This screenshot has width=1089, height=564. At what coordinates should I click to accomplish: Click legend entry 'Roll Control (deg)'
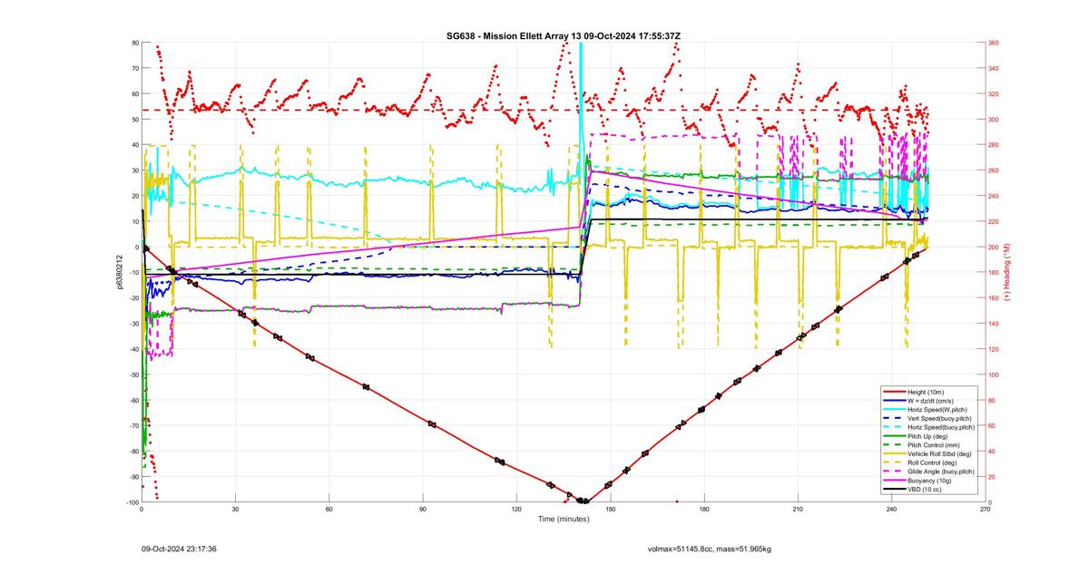tap(933, 463)
